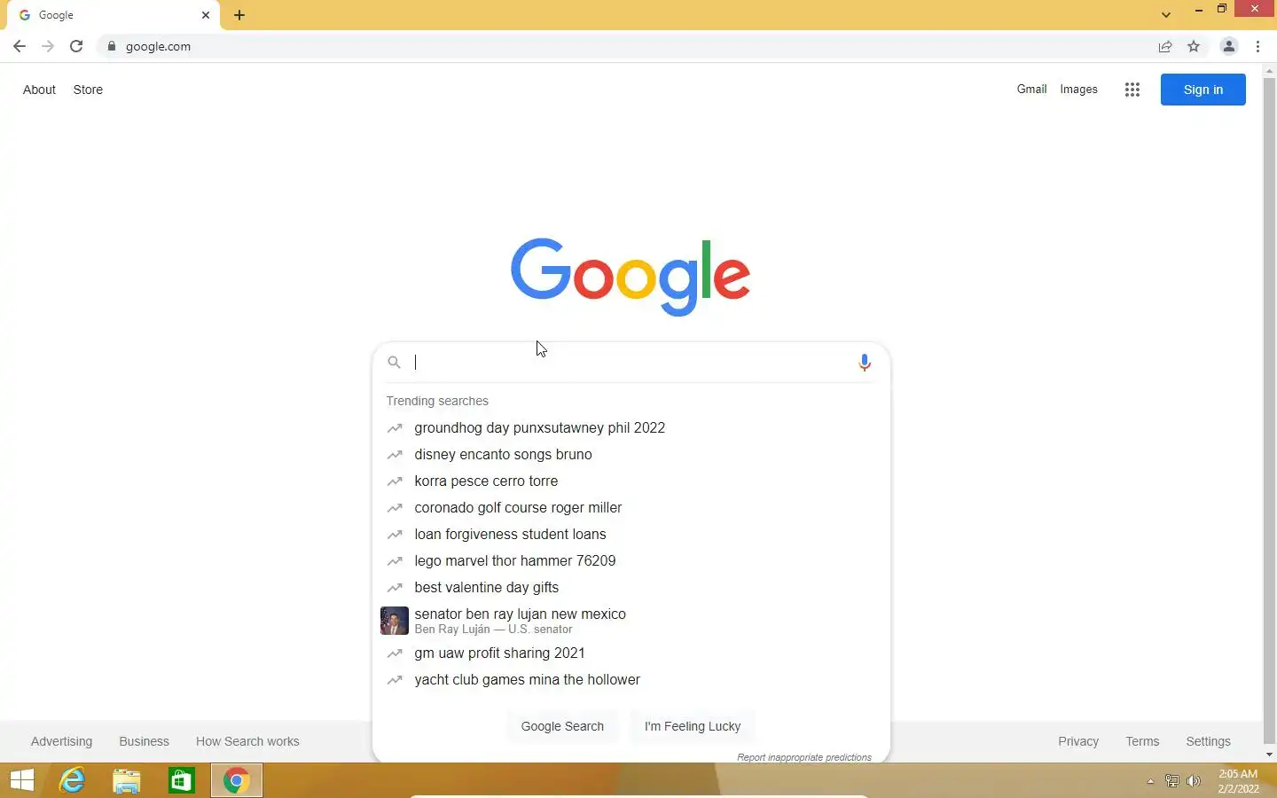This screenshot has width=1277, height=798.
Task: Choose best valentine day gifts suggestion
Action: [x=631, y=587]
